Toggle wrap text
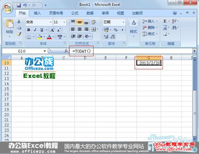Image resolution: width=199 pixels, height=154 pixels. 94,22
